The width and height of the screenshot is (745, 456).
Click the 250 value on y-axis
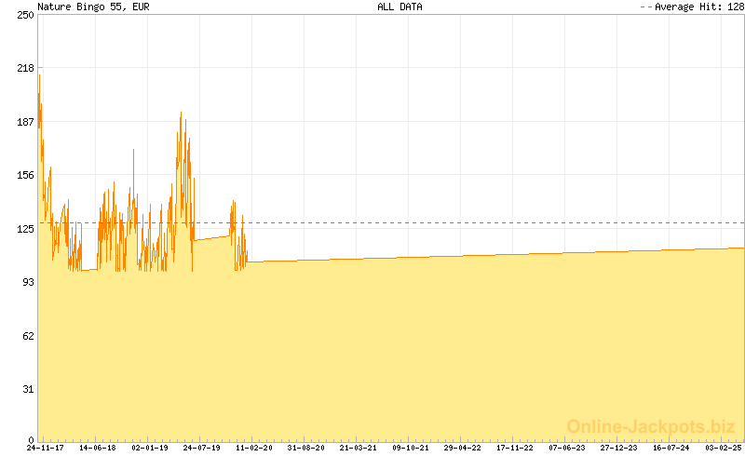[26, 15]
